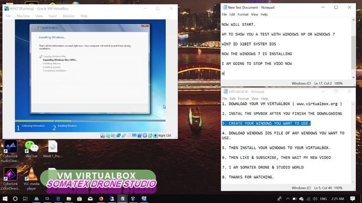Open the VLC media player desktop shortcut
This screenshot has width=362, height=203.
32,179
